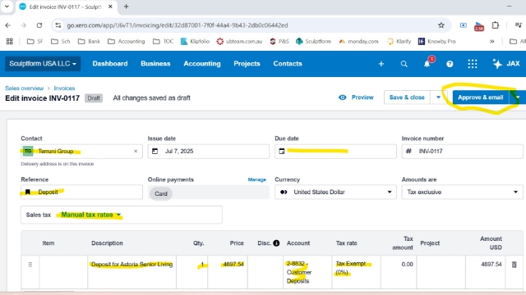Open the Contacts menu

[x=288, y=64]
